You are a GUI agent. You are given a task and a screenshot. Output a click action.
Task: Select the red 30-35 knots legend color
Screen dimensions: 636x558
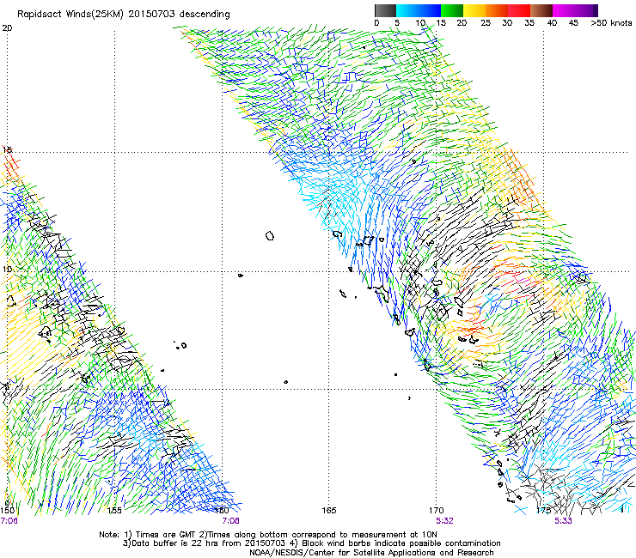pos(519,10)
